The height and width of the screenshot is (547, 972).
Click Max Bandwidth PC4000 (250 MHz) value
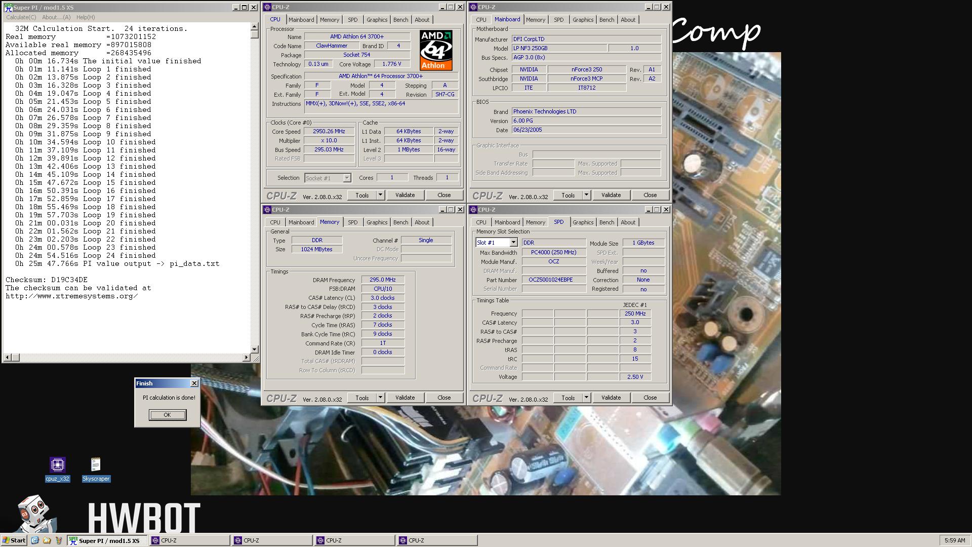coord(553,252)
